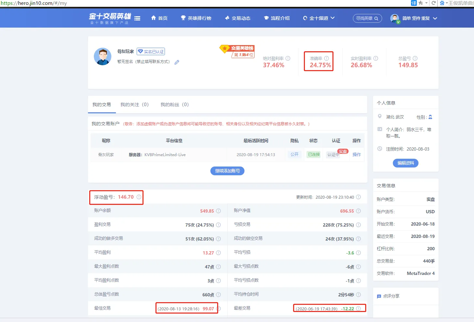Screen dimensions: 474x322
Task: Show info for 准确率
Action: coord(326,58)
